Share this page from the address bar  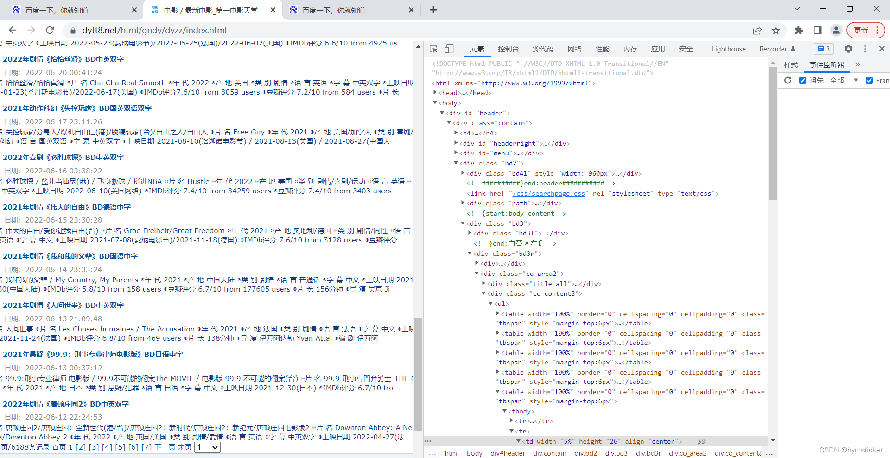pos(757,30)
